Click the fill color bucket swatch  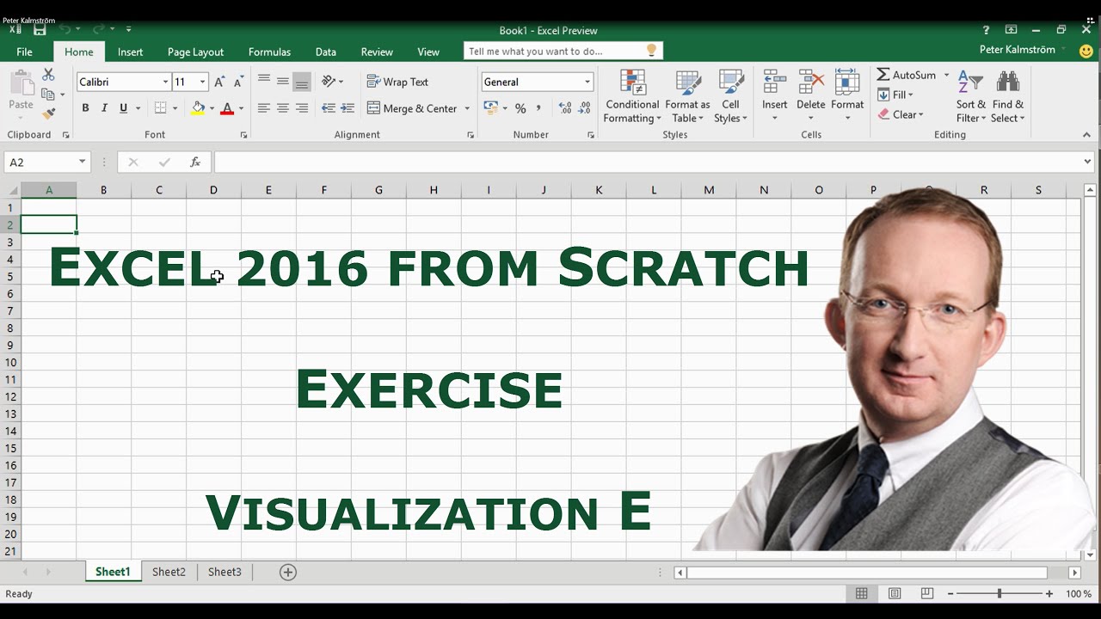pyautogui.click(x=199, y=108)
